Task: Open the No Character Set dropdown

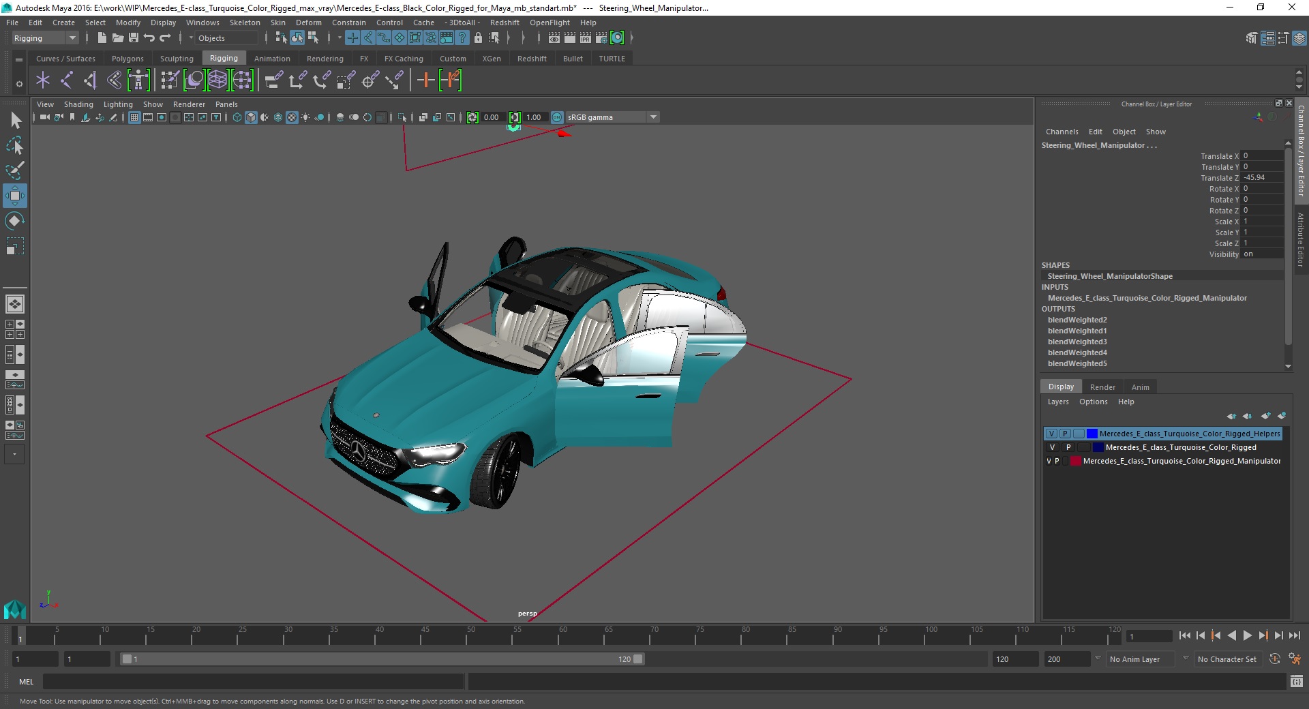Action: click(1227, 659)
